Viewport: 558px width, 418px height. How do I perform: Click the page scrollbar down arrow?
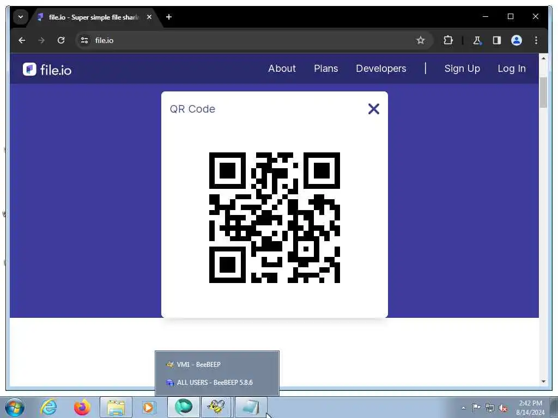coord(543,382)
